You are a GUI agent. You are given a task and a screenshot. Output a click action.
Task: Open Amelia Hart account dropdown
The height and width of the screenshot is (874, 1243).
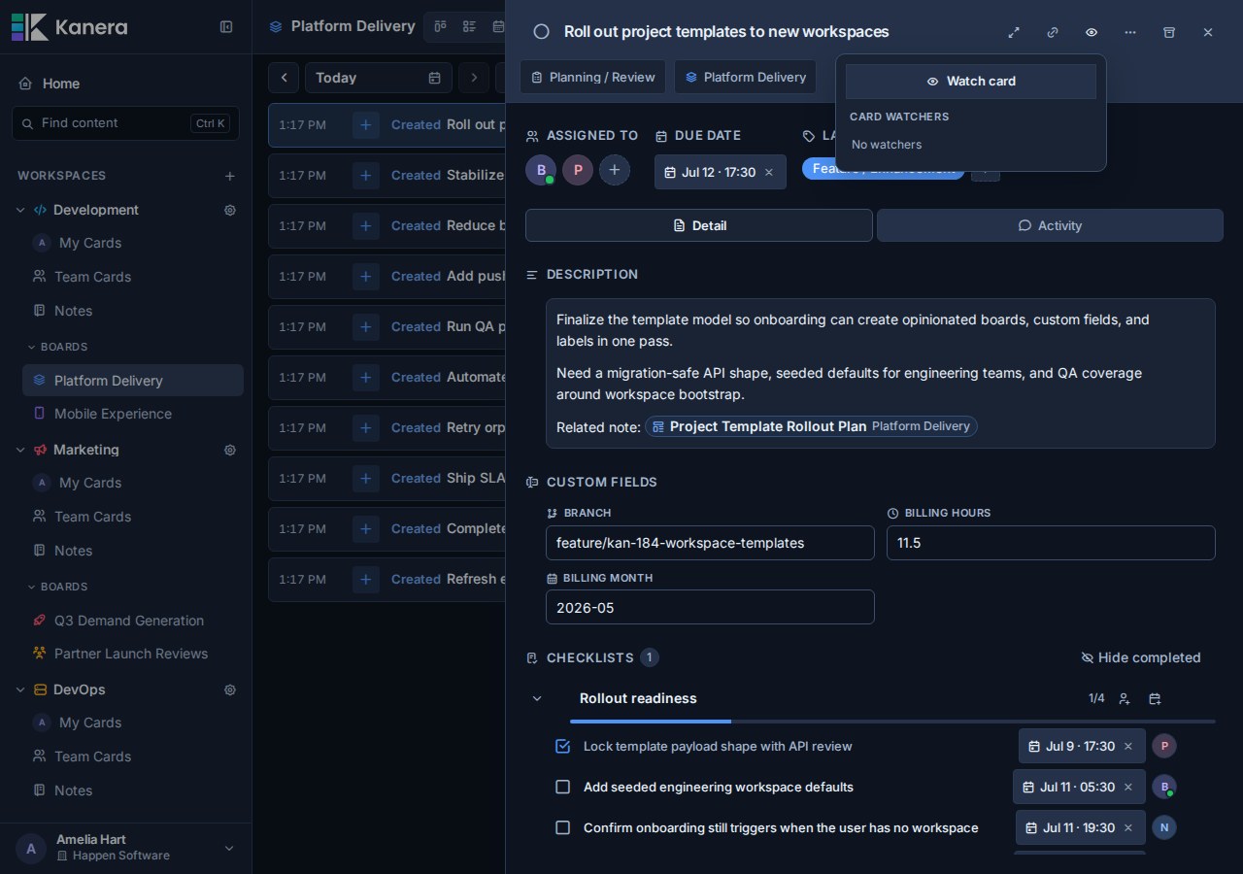[229, 848]
